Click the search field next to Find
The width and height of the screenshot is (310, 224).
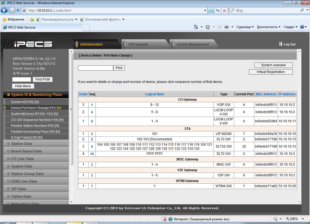click(96, 68)
